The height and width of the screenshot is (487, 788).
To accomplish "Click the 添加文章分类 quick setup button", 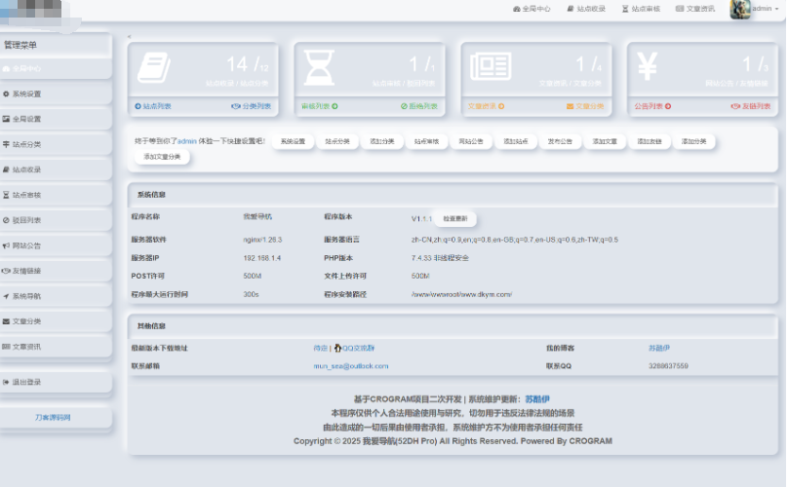I will (162, 157).
